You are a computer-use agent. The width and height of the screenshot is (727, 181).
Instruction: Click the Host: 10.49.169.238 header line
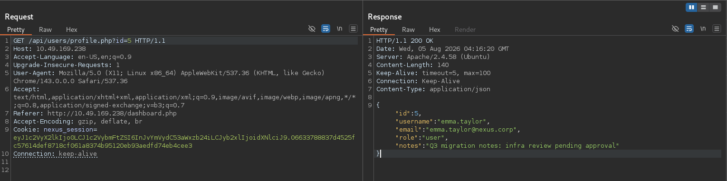pyautogui.click(x=49, y=48)
